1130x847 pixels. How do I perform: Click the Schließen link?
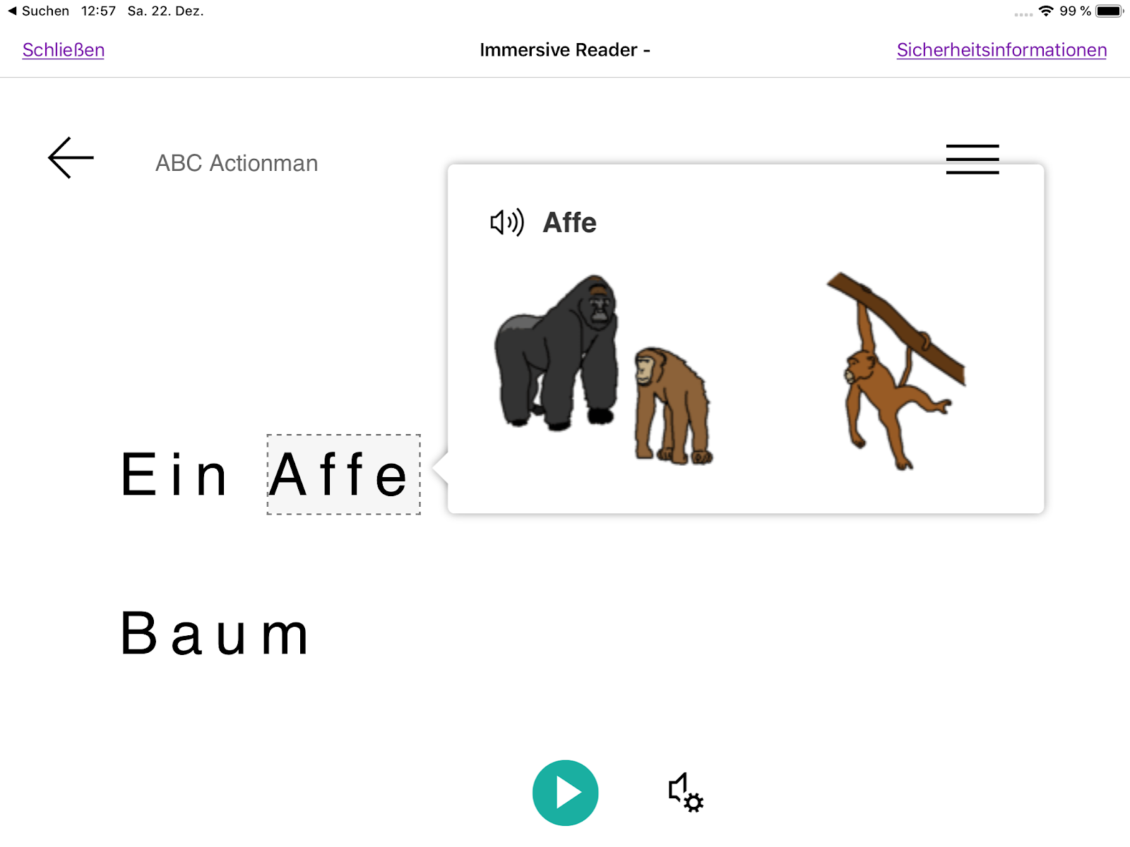click(x=64, y=50)
